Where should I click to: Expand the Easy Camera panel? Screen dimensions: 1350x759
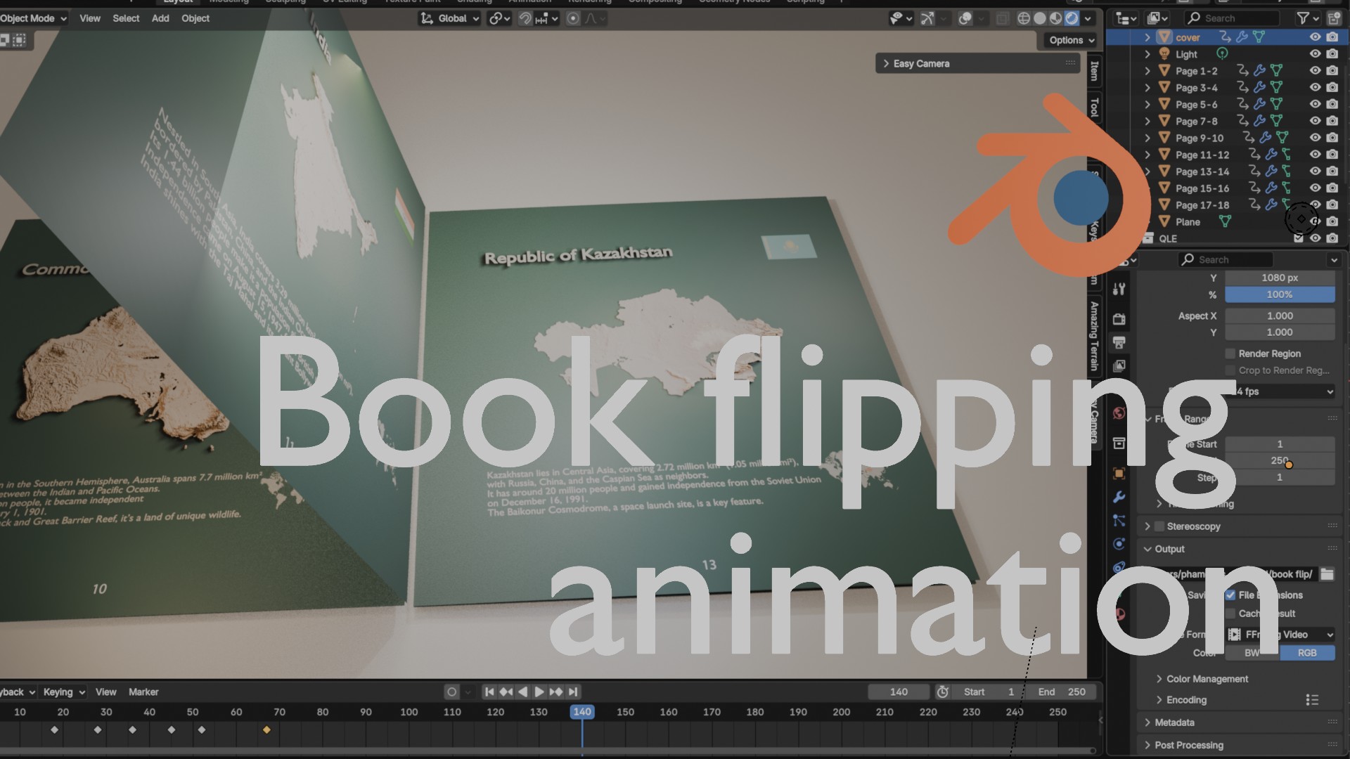pos(886,63)
